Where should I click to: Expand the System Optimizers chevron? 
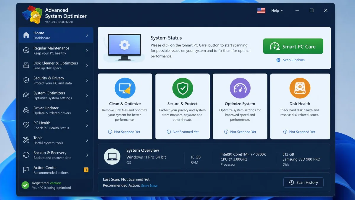tap(87, 95)
